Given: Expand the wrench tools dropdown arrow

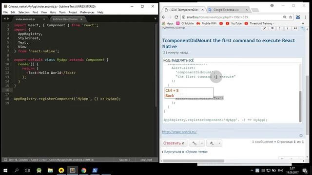Looking at the screenshot, I should (x=202, y=143).
